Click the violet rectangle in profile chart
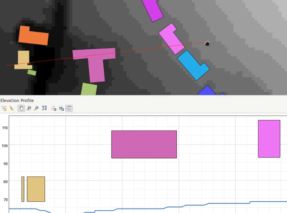Viewport: 287px width, 213px height. pos(269,138)
